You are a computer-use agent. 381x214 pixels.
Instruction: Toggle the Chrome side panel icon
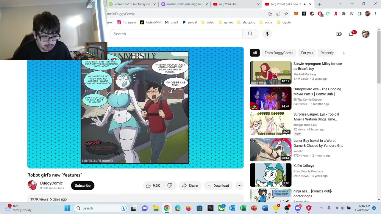pos(360,14)
